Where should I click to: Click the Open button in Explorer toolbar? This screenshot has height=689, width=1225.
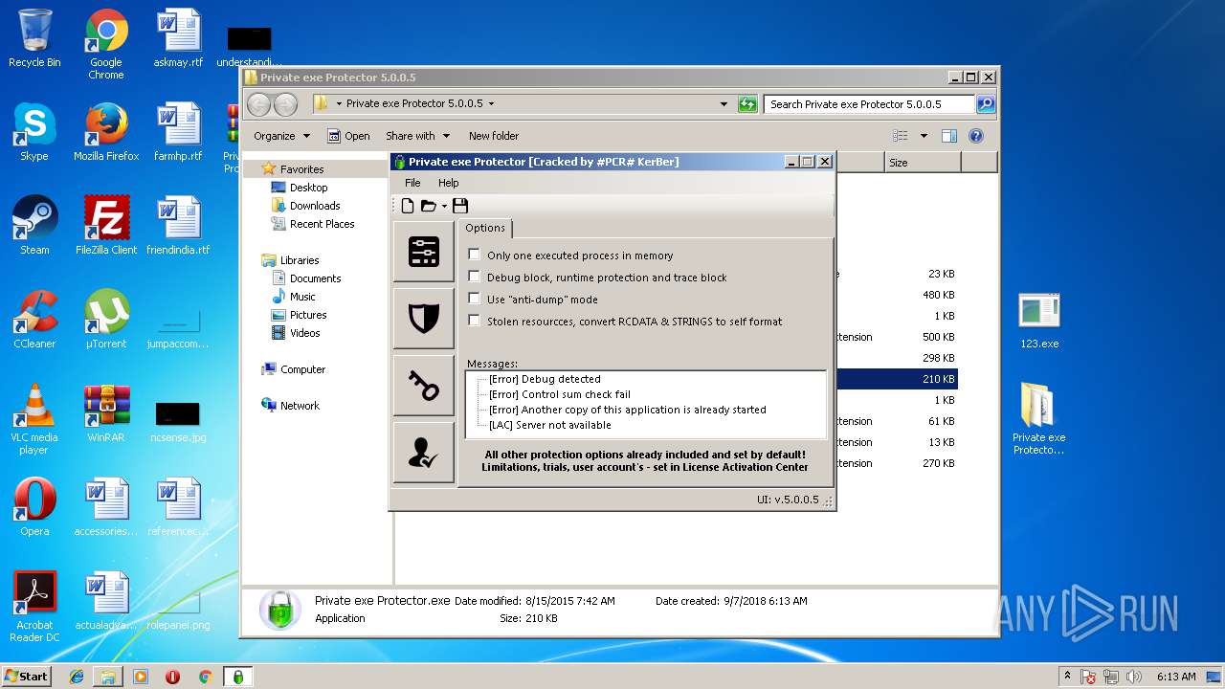348,136
